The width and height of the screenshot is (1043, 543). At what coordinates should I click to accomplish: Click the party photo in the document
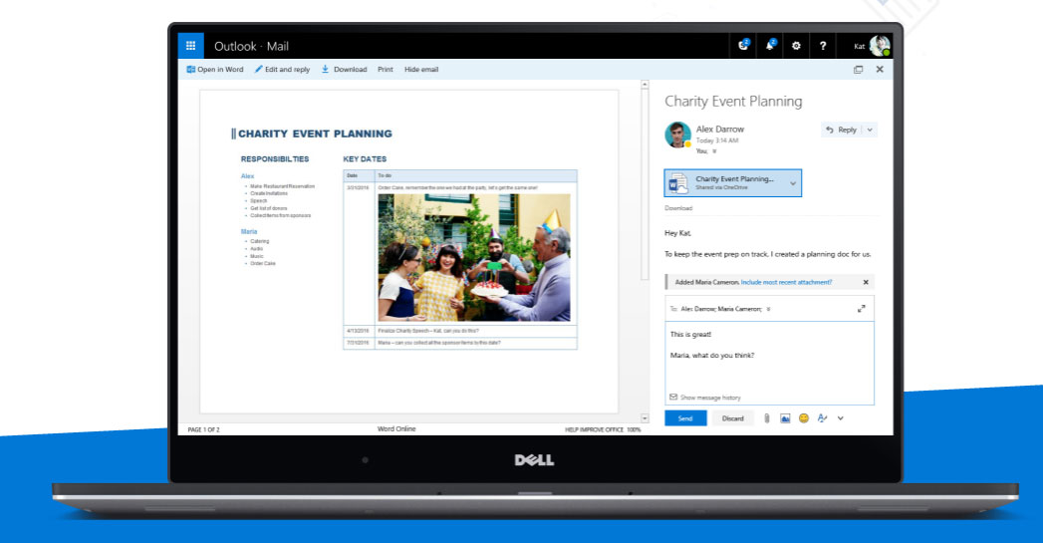tap(473, 257)
